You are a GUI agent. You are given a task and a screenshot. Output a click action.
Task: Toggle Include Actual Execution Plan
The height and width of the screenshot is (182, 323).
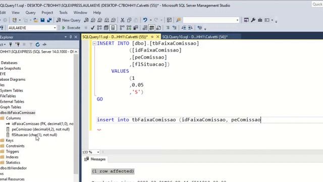(x=122, y=28)
